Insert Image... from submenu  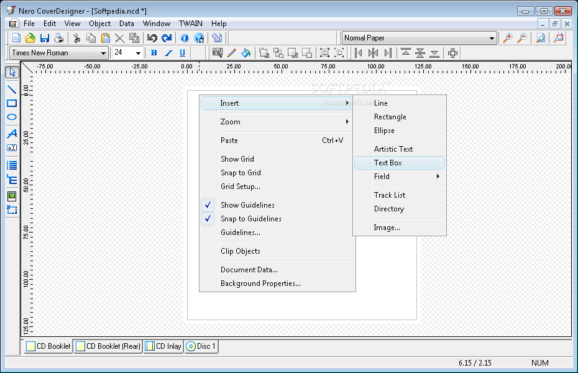(x=400, y=228)
